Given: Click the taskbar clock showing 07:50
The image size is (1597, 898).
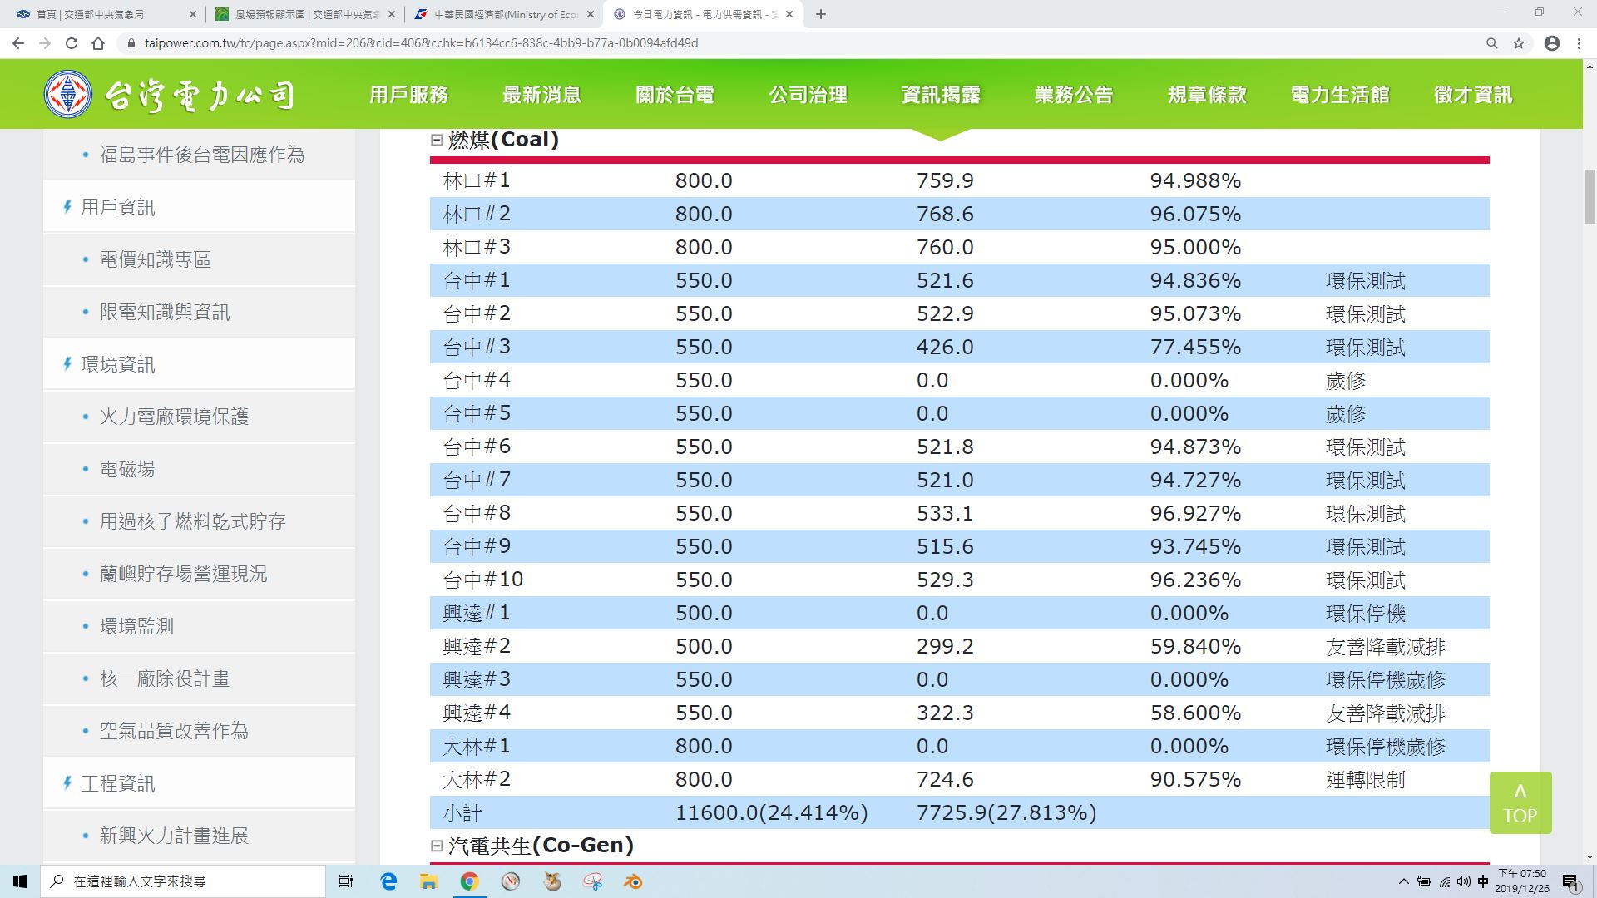Looking at the screenshot, I should [x=1521, y=881].
